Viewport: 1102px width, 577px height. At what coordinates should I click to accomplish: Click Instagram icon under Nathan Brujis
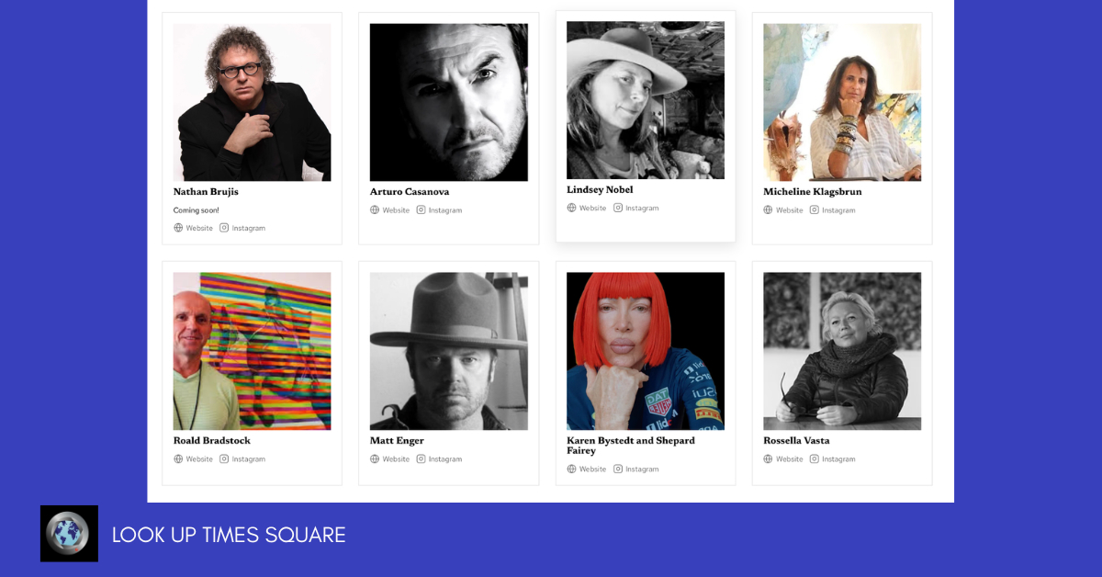click(224, 228)
